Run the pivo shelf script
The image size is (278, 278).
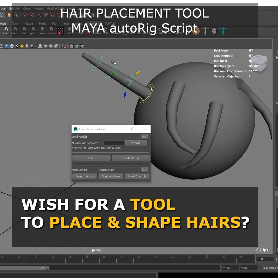[x=69, y=31]
